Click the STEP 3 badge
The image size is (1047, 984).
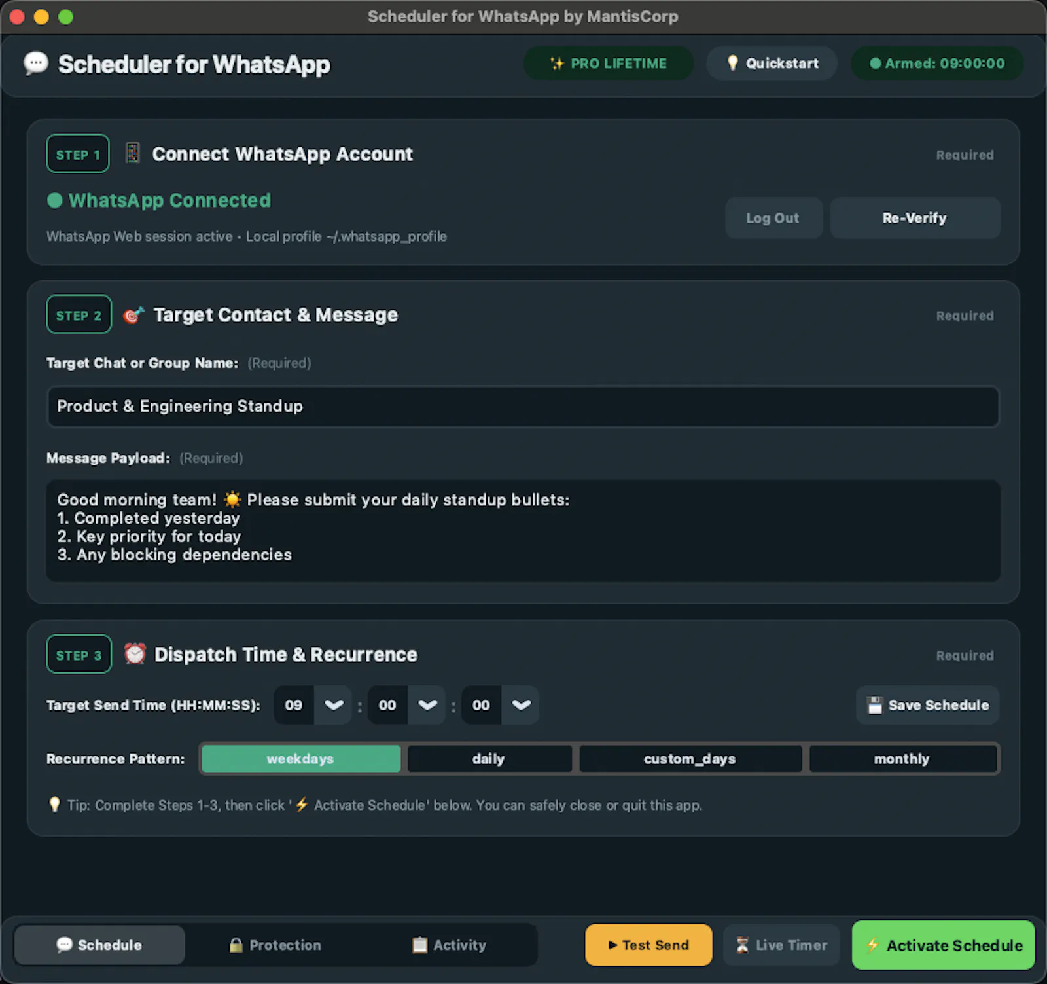(79, 654)
